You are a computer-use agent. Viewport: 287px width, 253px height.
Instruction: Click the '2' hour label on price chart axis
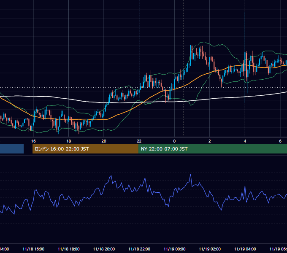(x=210, y=141)
